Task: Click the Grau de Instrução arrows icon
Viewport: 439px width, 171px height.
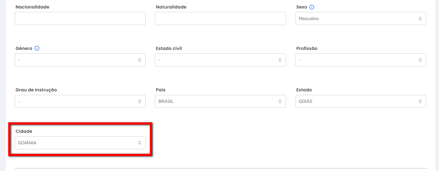Action: (x=140, y=101)
